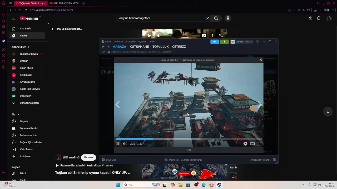Viewport: 337px width, 189px height.
Task: Clear YouTube search box text
Action: click(207, 18)
